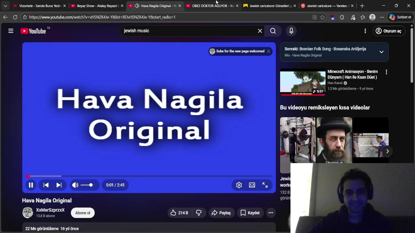Viewport: 415px width, 233px height.
Task: Open a new browser tab
Action: pos(362,6)
